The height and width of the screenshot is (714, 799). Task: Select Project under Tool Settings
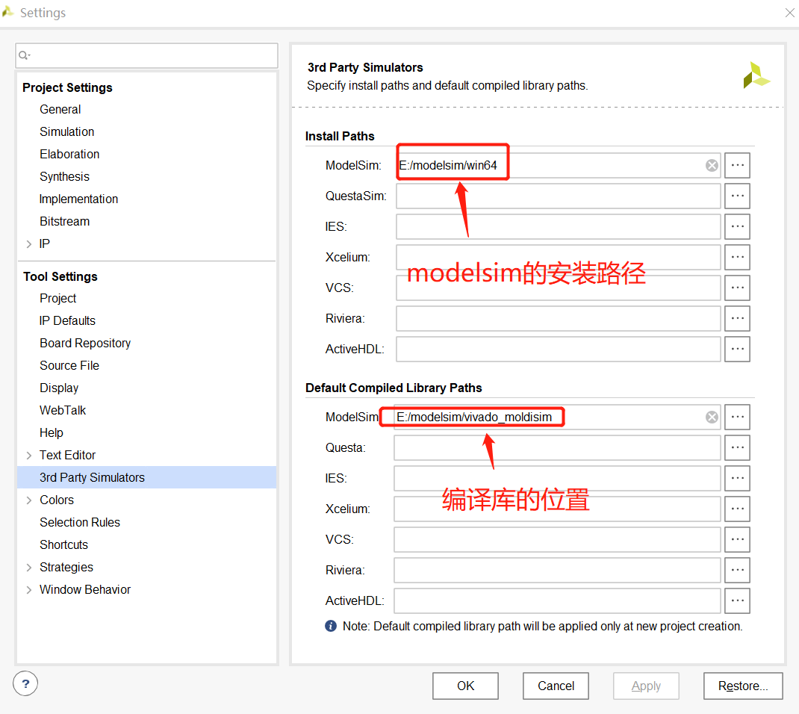point(57,298)
